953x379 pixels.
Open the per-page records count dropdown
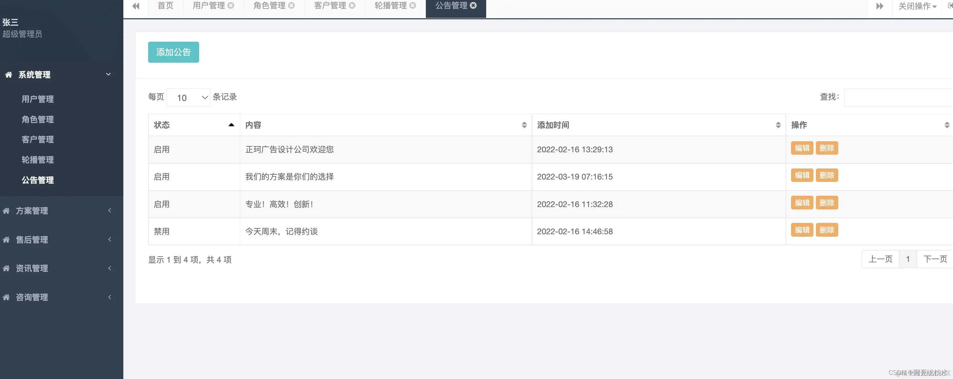[188, 98]
